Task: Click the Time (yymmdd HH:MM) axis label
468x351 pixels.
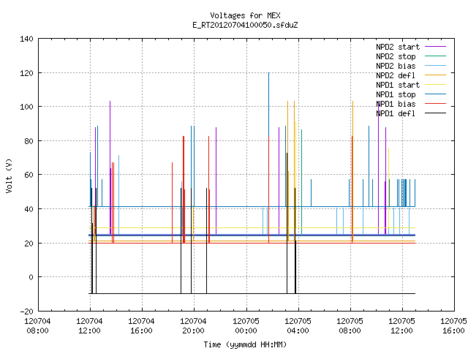Action: pyautogui.click(x=245, y=344)
